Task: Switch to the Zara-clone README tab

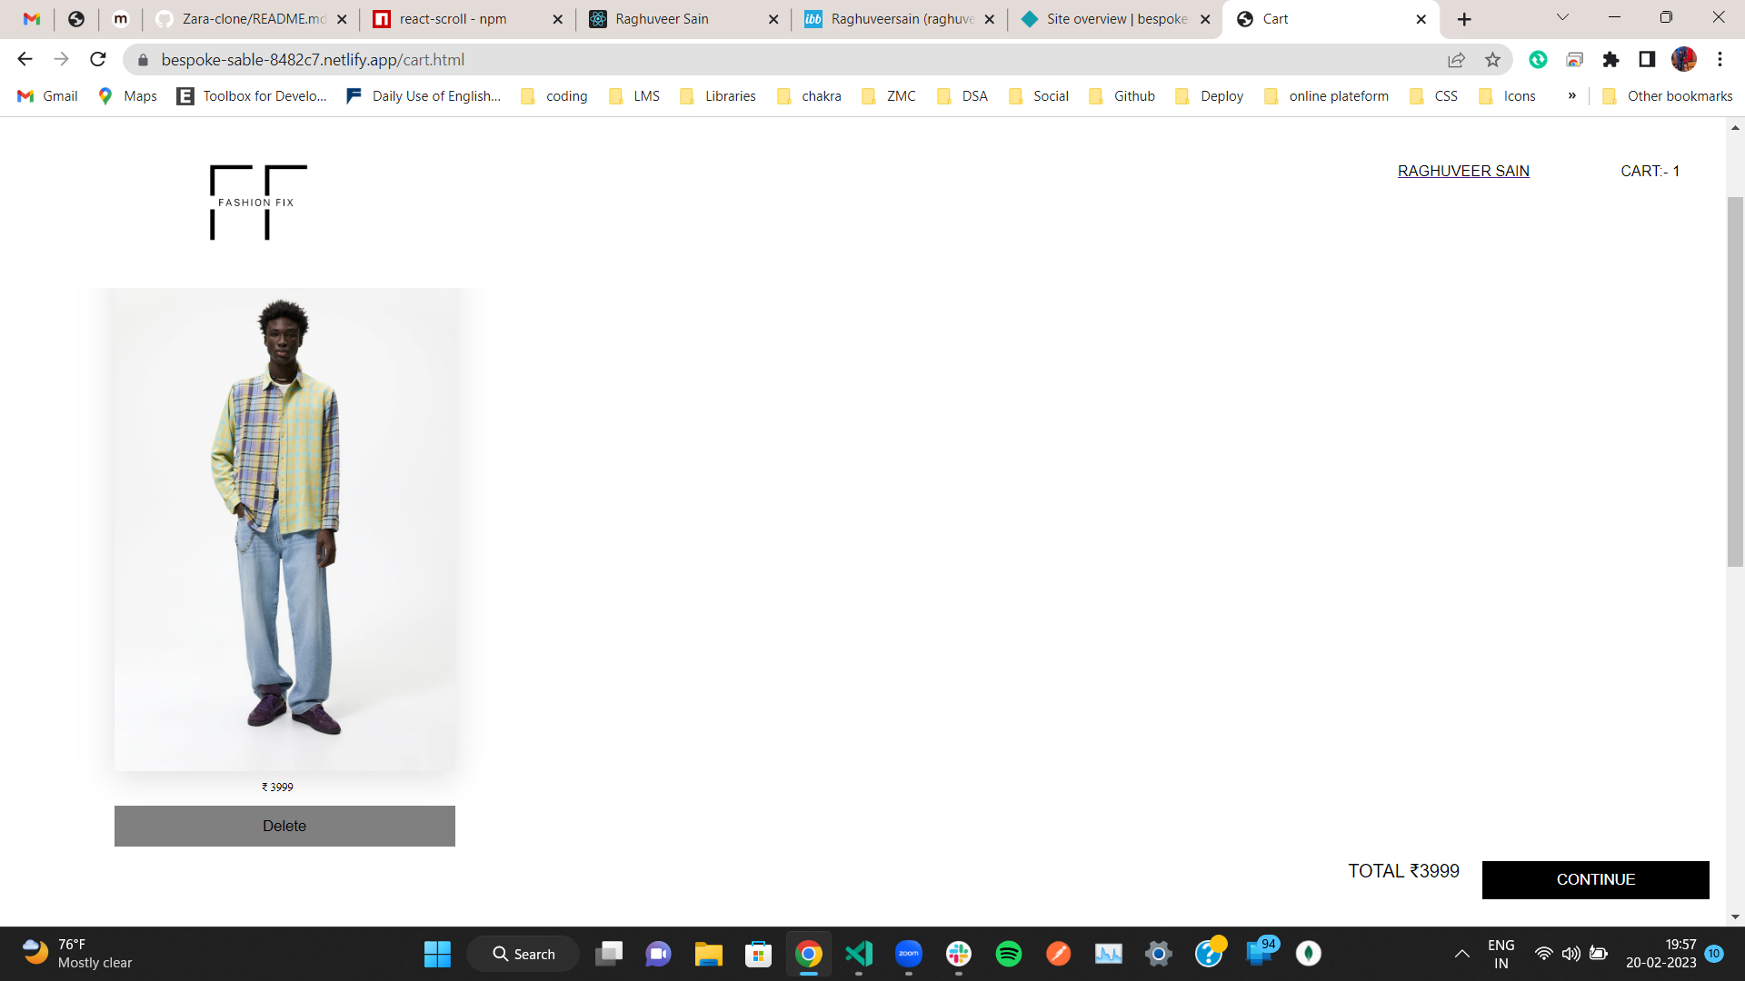Action: [x=254, y=19]
